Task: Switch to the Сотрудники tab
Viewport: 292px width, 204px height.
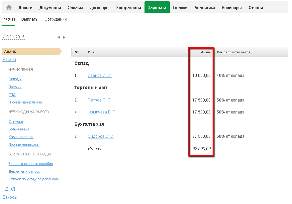Action: point(55,19)
